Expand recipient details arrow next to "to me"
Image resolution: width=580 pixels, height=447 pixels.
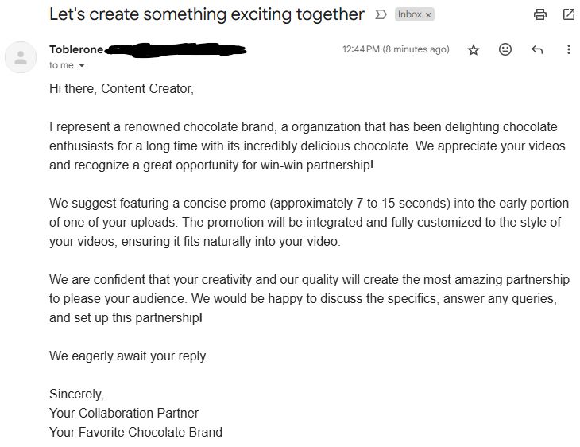coord(82,65)
